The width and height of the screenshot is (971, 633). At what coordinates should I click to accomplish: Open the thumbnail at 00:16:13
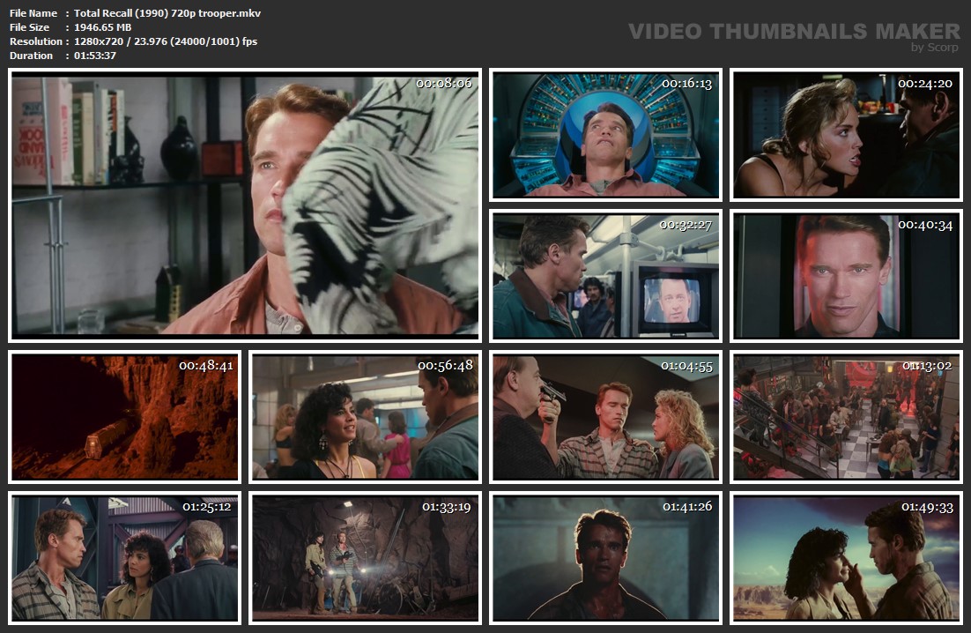[605, 135]
